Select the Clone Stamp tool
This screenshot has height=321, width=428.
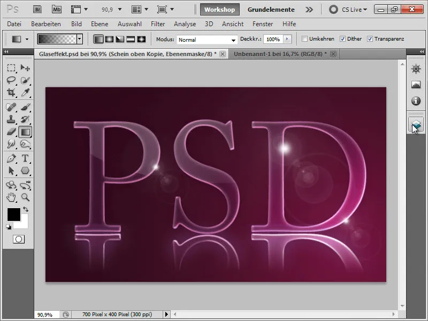11,119
